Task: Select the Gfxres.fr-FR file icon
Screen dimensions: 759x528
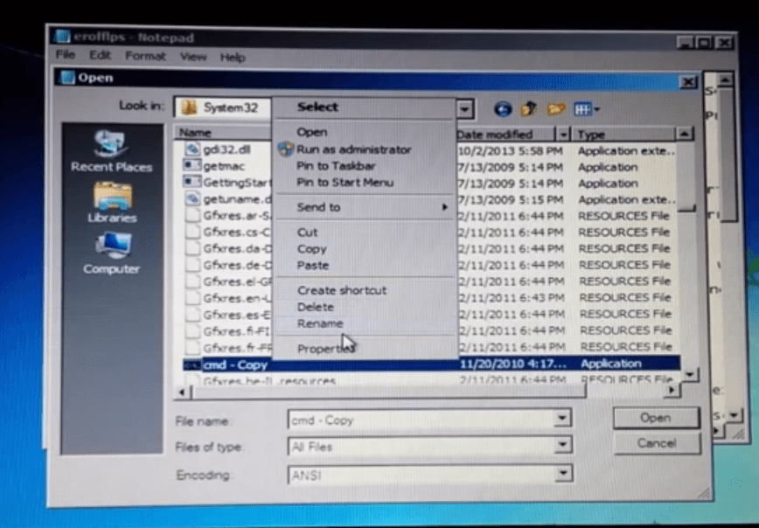Action: (193, 347)
